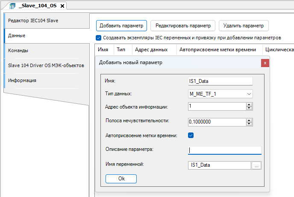Click the Описание параметра input field

tap(224, 150)
